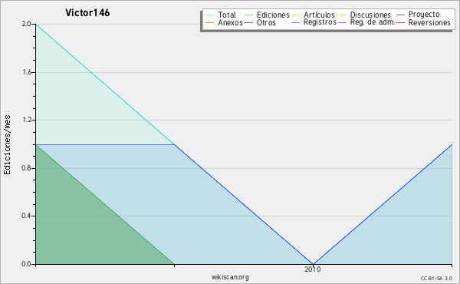Click the 1.6 y-axis label
This screenshot has height=284, width=460.
click(x=27, y=72)
